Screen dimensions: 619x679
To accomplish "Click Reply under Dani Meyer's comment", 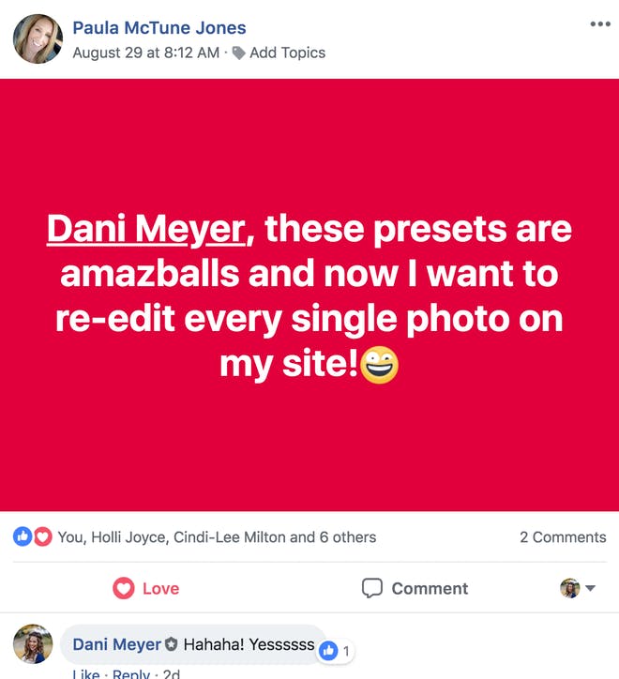I will [x=130, y=673].
